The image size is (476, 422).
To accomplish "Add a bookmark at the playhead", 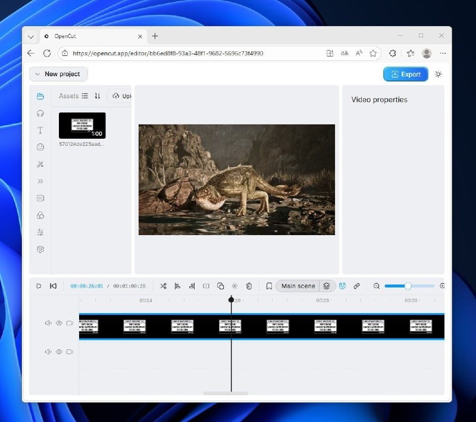I will 269,286.
